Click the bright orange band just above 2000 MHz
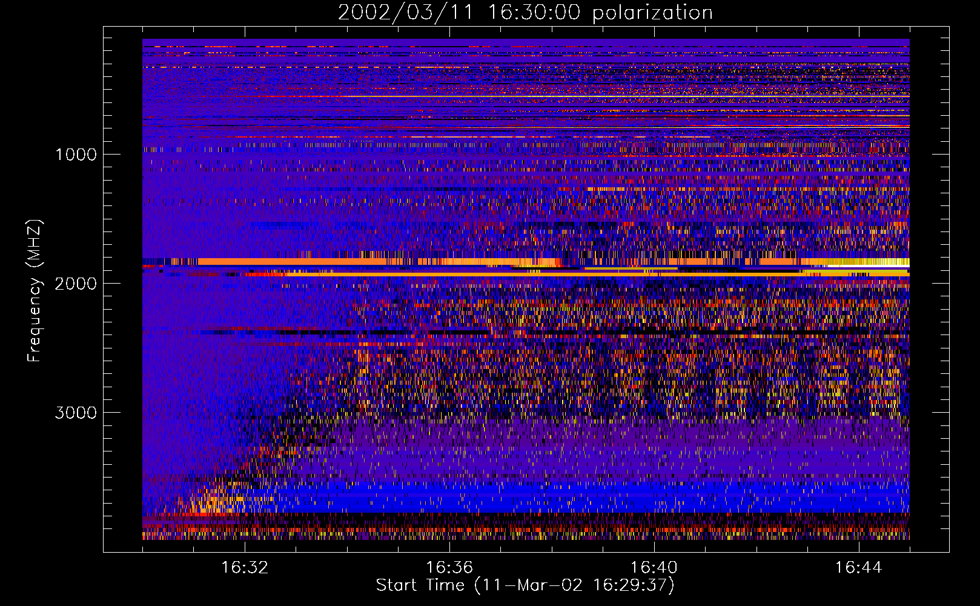 pyautogui.click(x=526, y=262)
